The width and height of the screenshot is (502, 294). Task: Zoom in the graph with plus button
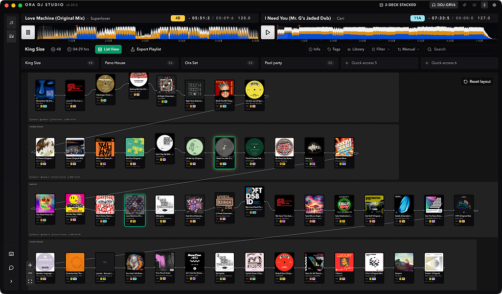(x=30, y=265)
